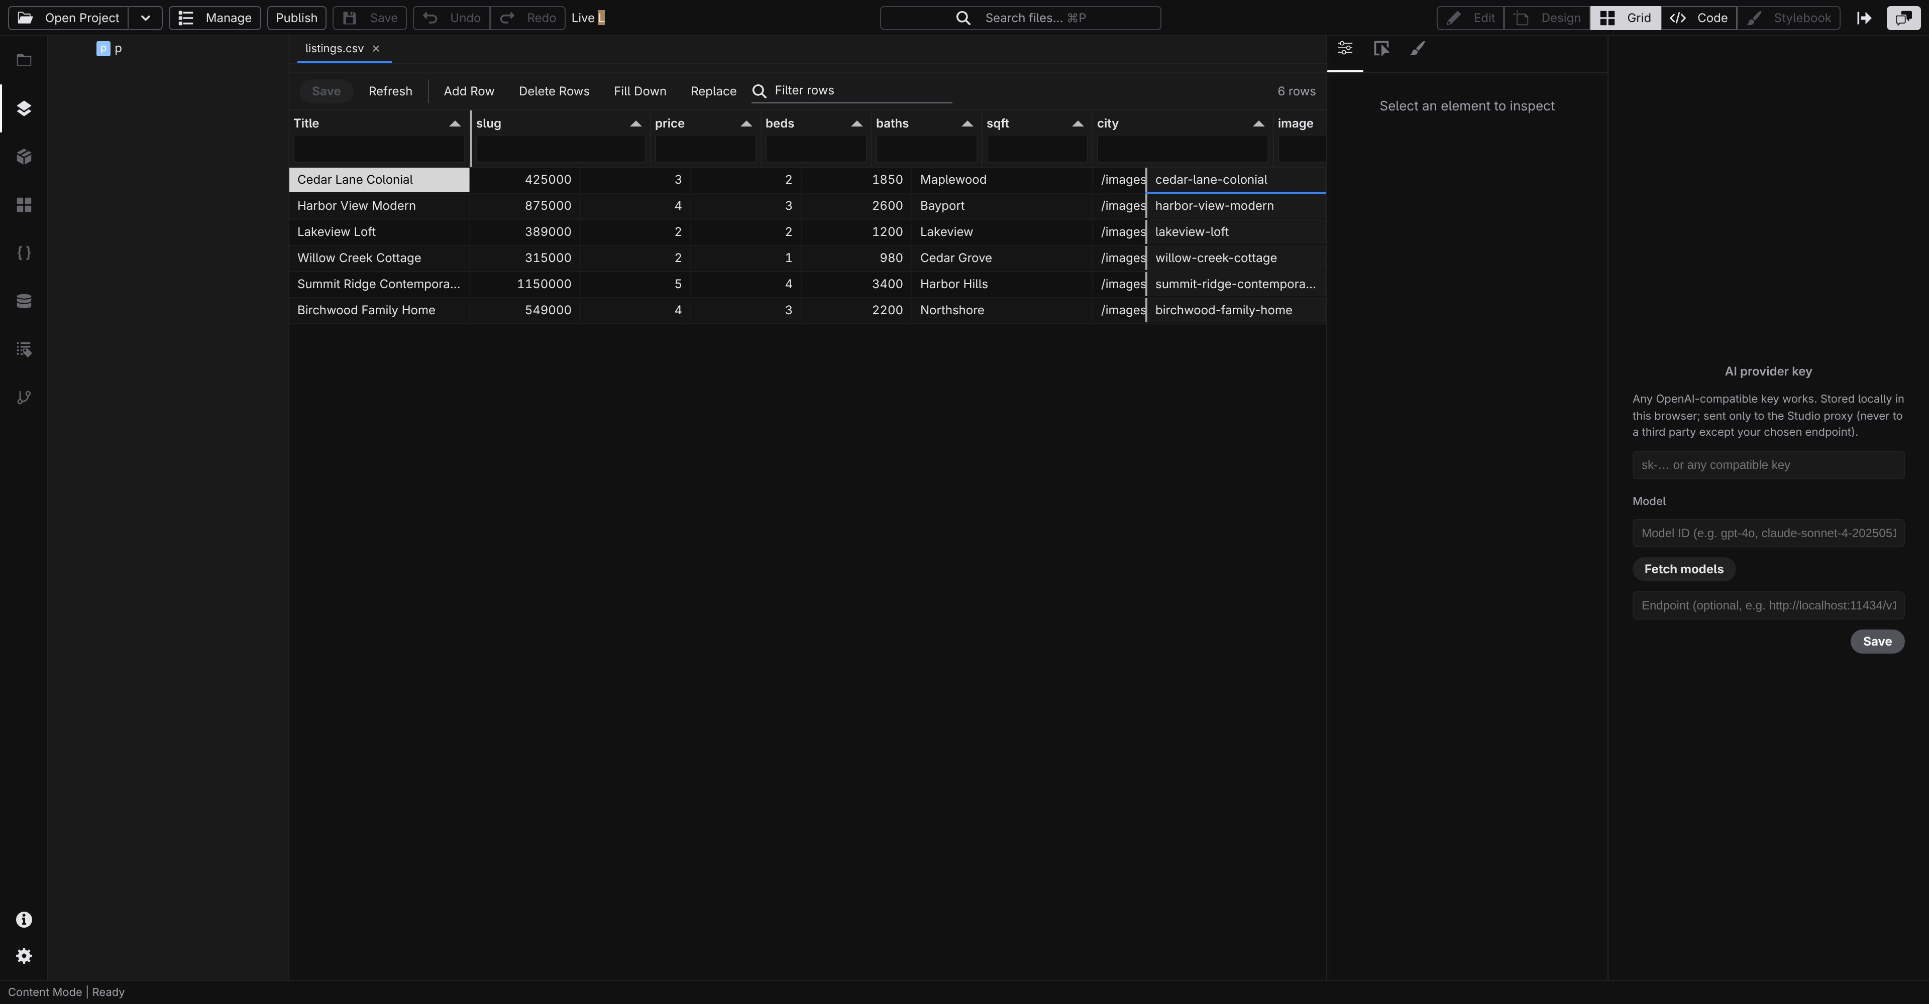Screen dimensions: 1929x1004
Task: Open the info circle icon
Action: 24,920
